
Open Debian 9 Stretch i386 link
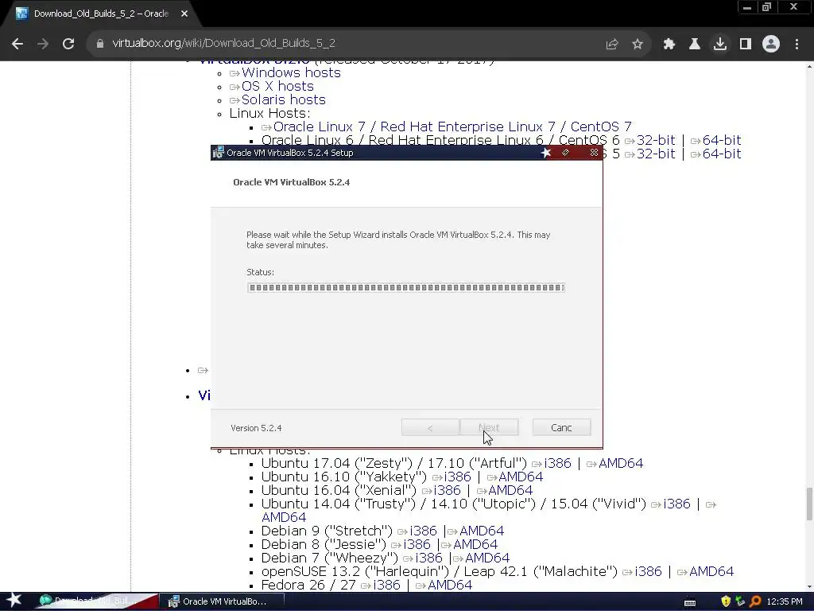(x=424, y=531)
